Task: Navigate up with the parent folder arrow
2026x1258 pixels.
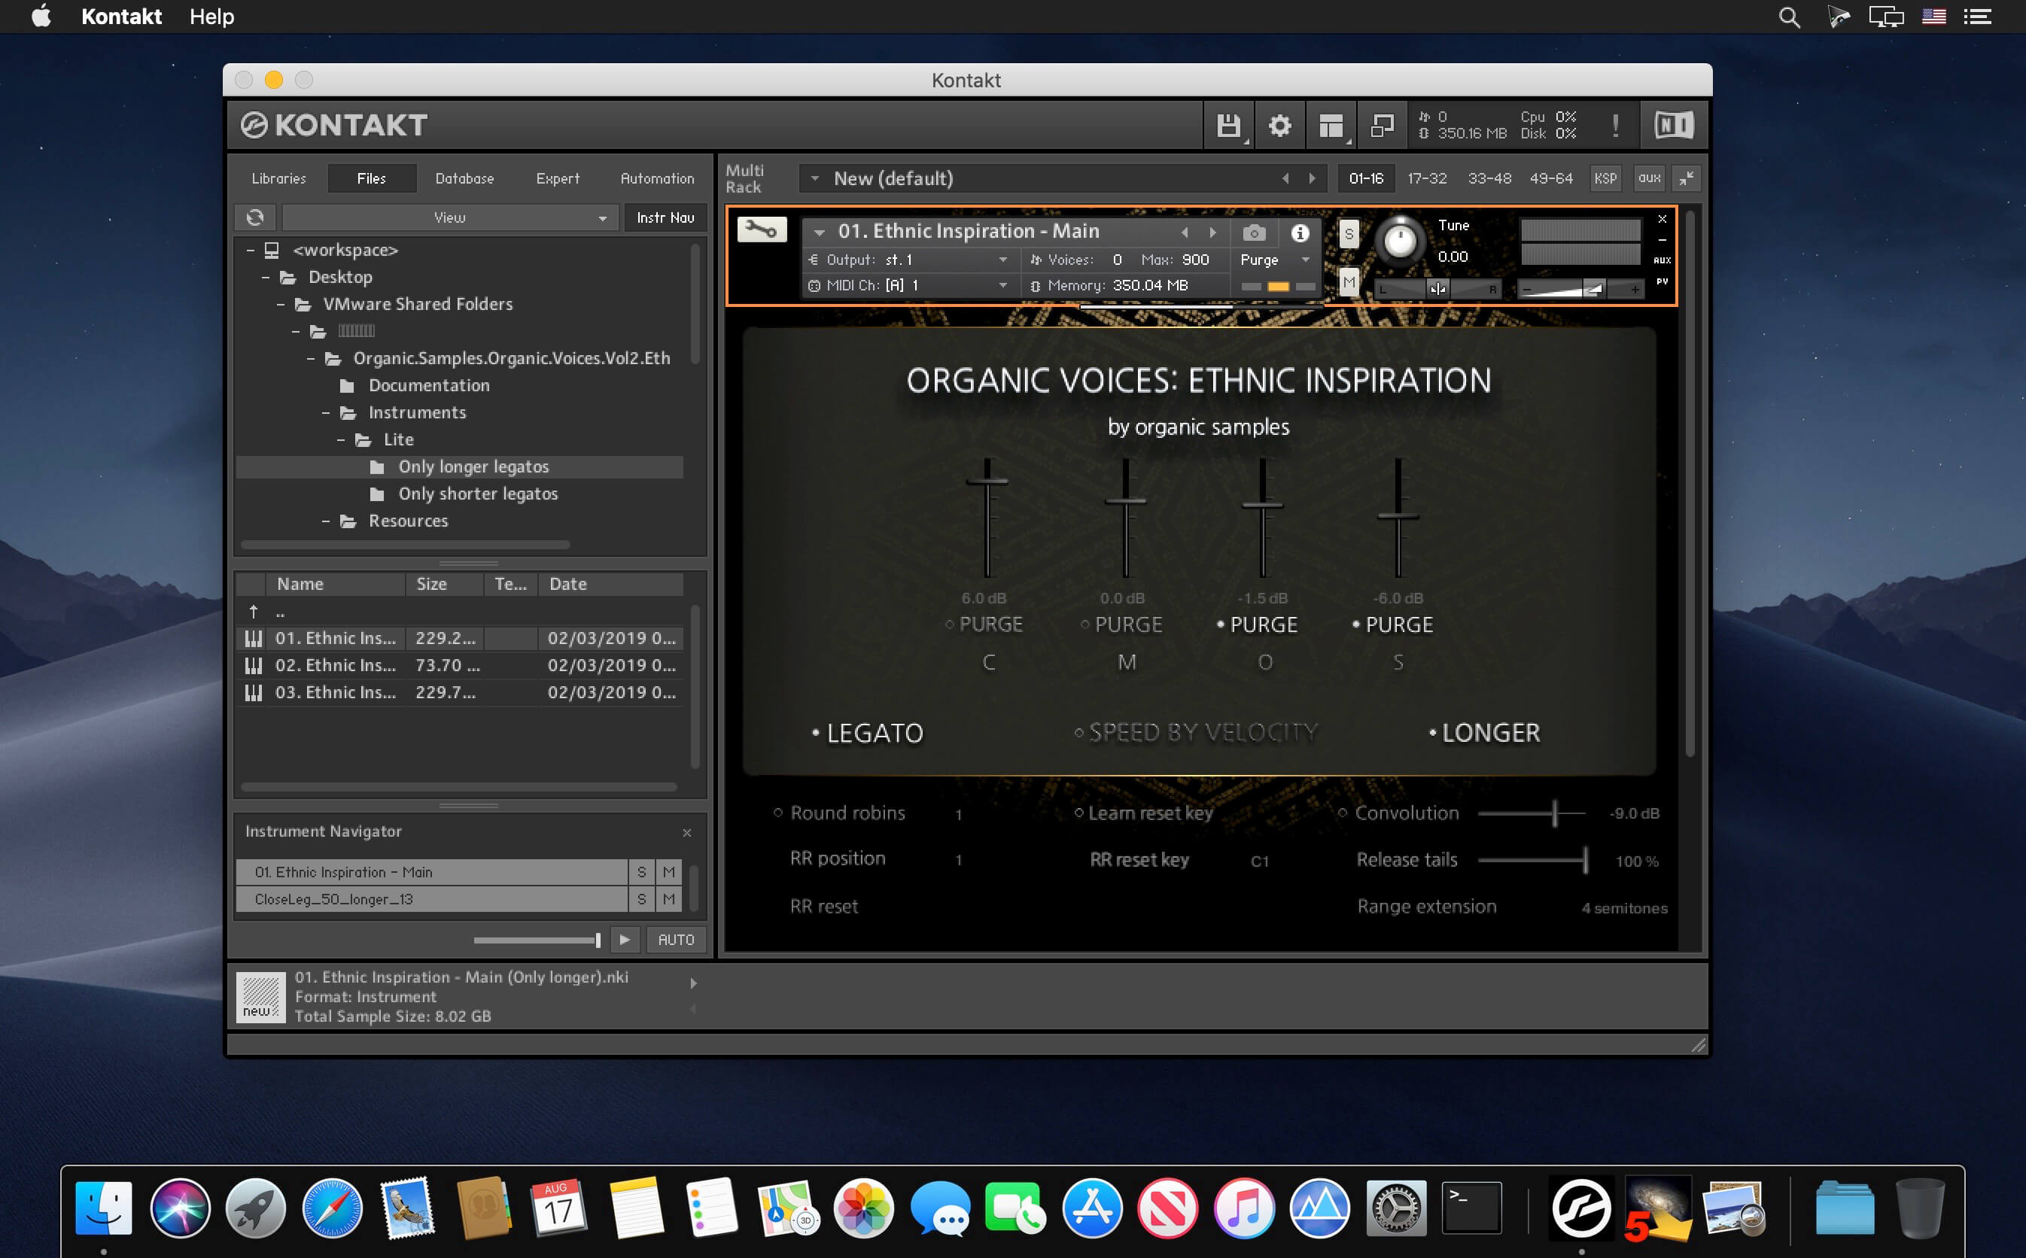Action: click(x=254, y=612)
